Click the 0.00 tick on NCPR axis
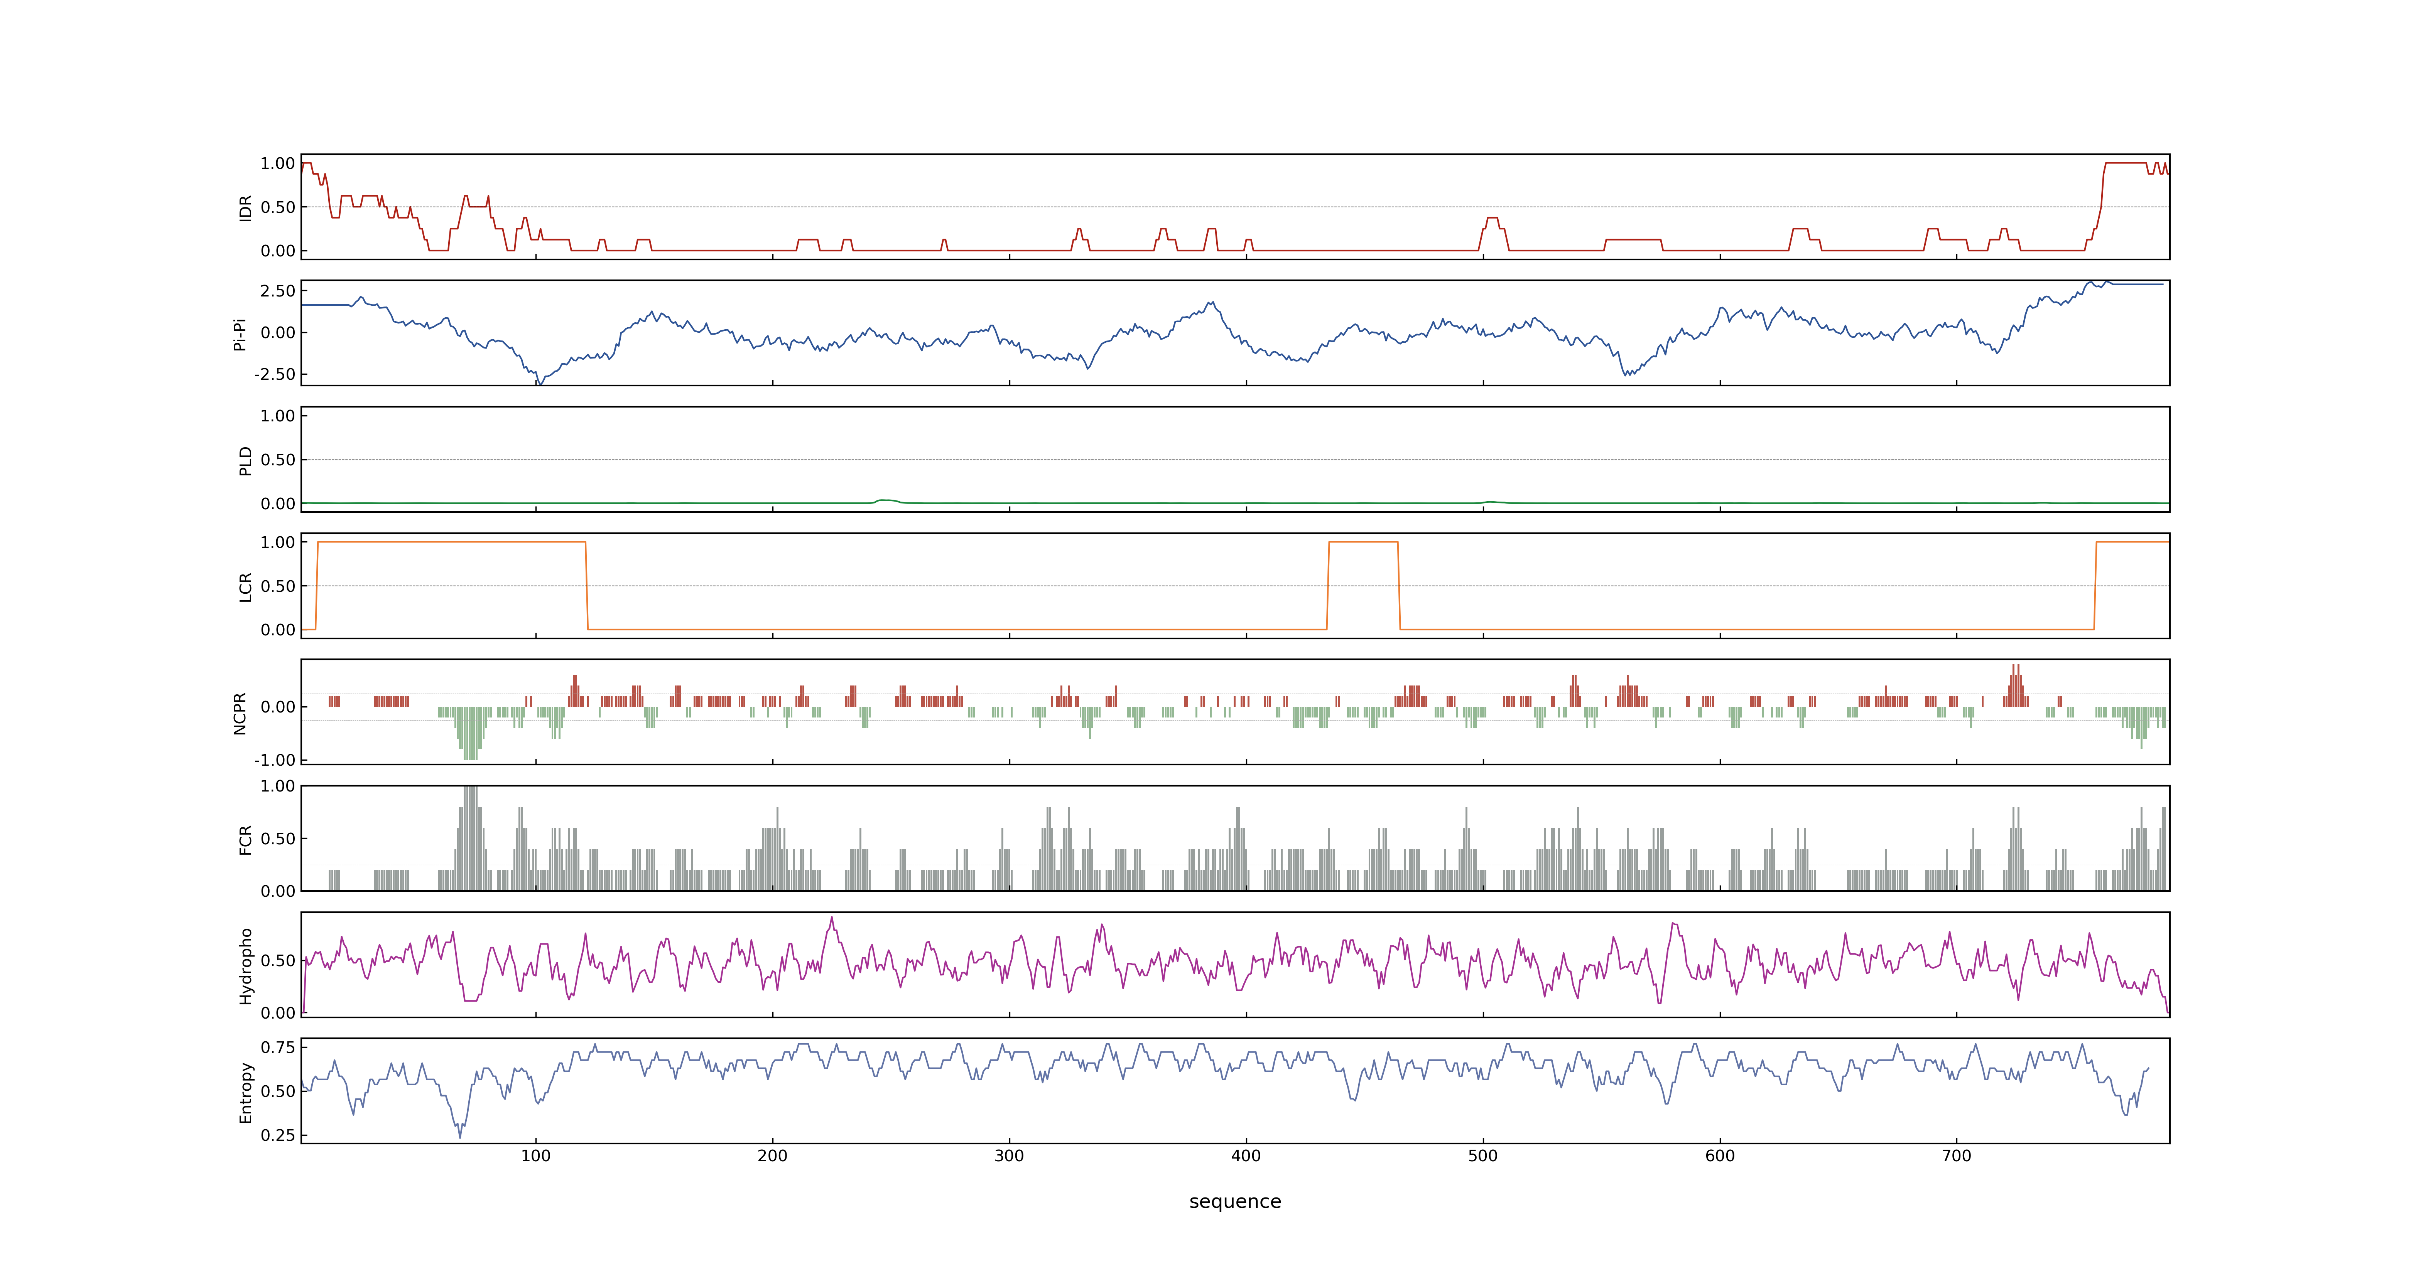The width and height of the screenshot is (2411, 1285). [278, 707]
